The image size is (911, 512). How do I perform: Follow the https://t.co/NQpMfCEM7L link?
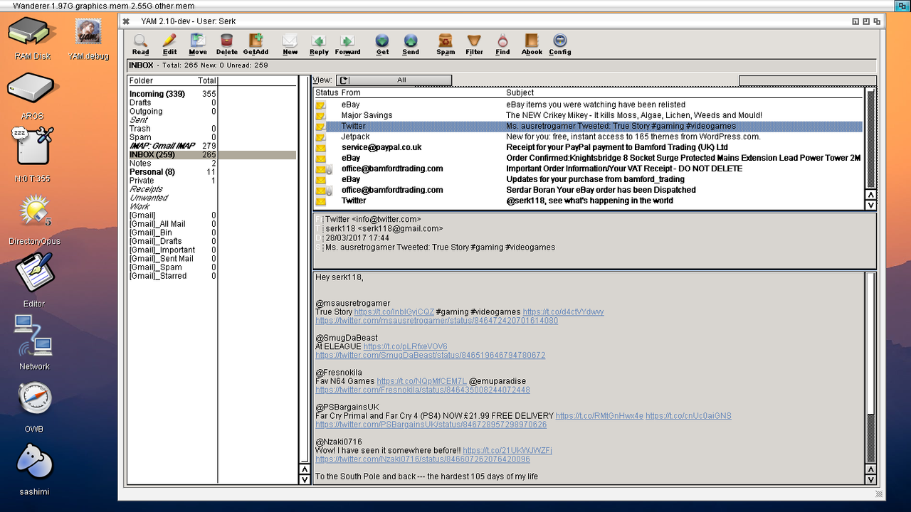point(421,381)
